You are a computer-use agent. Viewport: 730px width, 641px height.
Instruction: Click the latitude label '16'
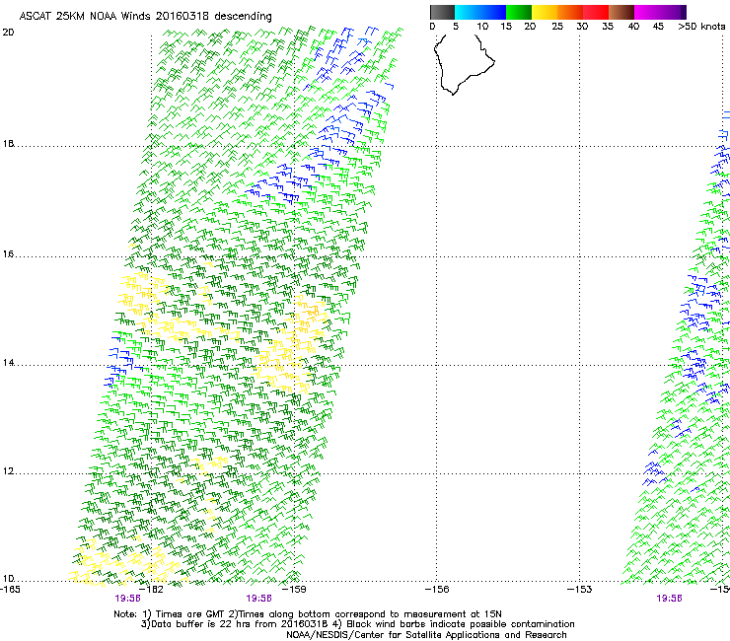8,254
